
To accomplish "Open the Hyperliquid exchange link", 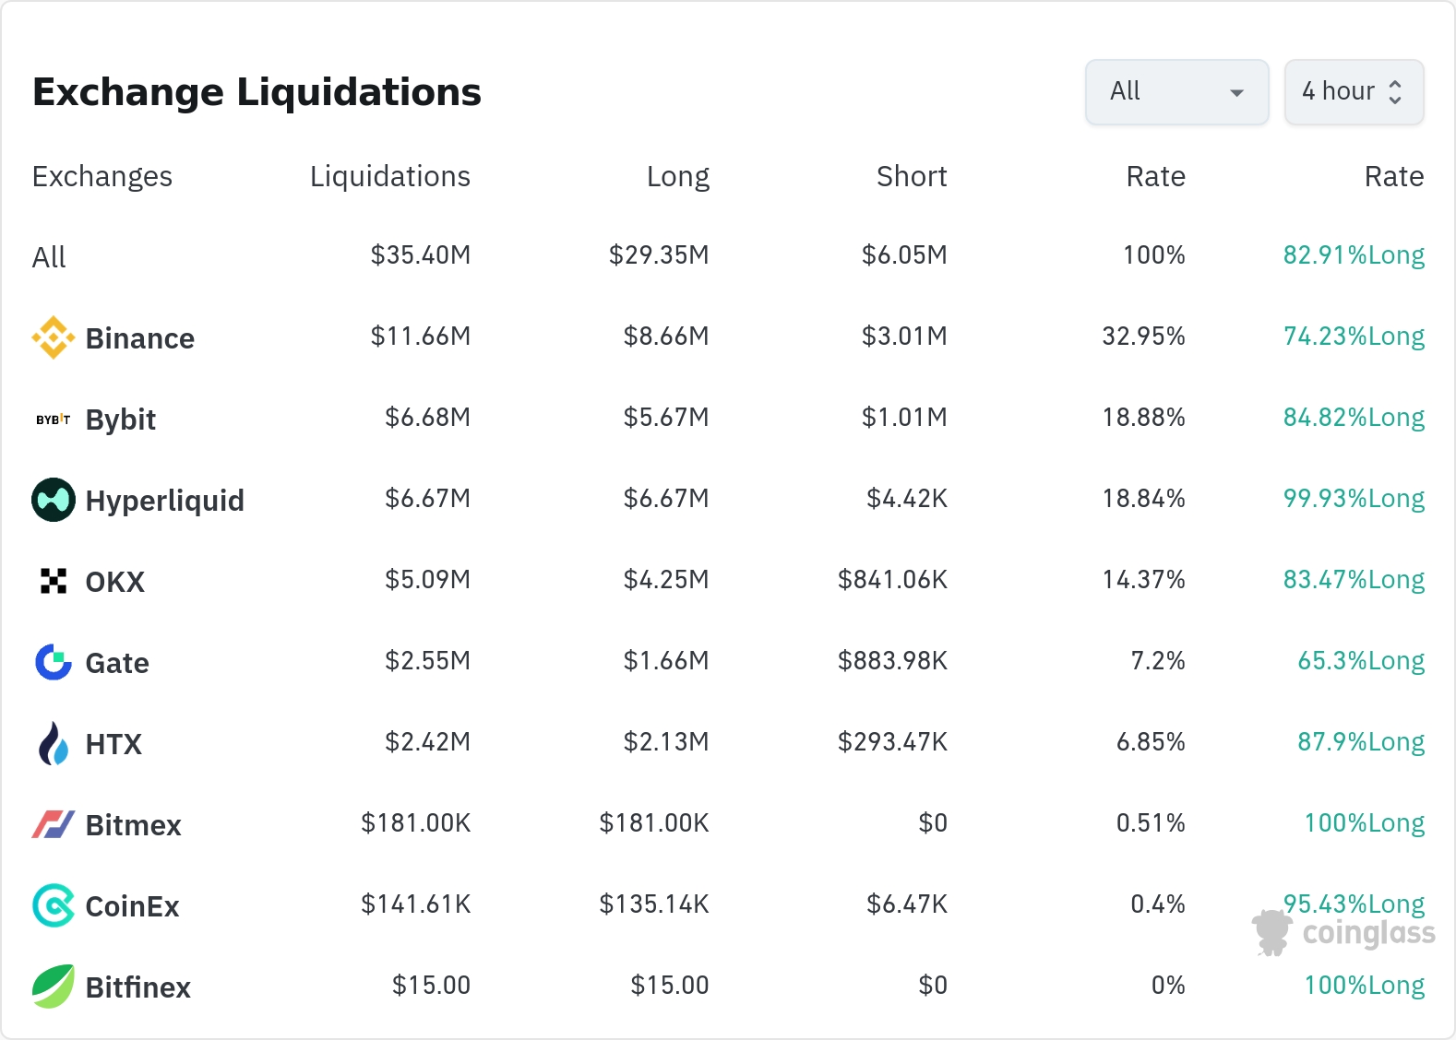I will (164, 501).
